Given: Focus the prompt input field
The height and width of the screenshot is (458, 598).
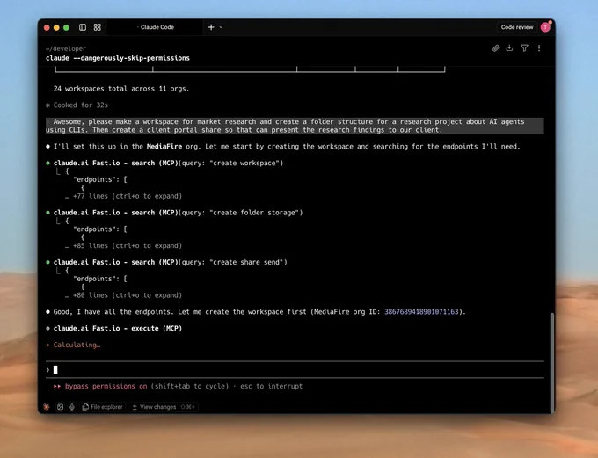Looking at the screenshot, I should [x=295, y=369].
